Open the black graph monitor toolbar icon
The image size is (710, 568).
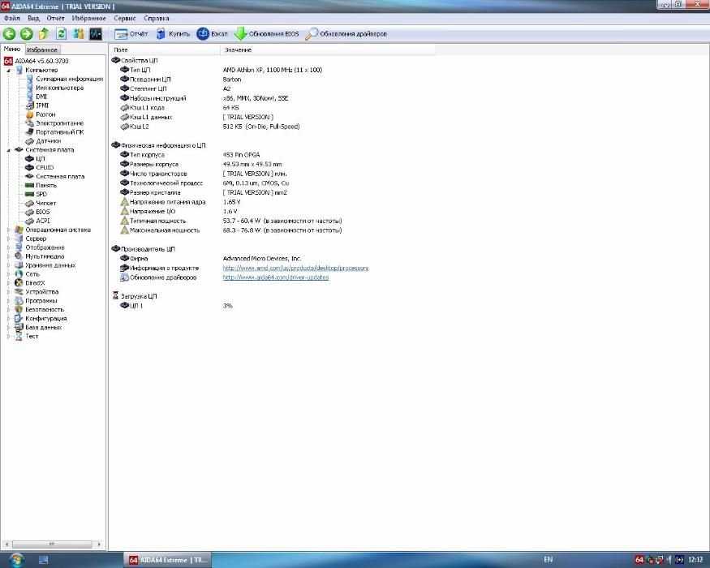[96, 34]
